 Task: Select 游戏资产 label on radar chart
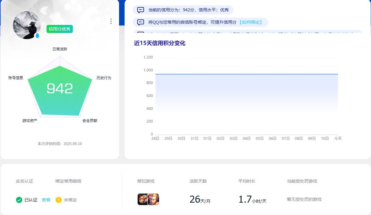pos(30,121)
